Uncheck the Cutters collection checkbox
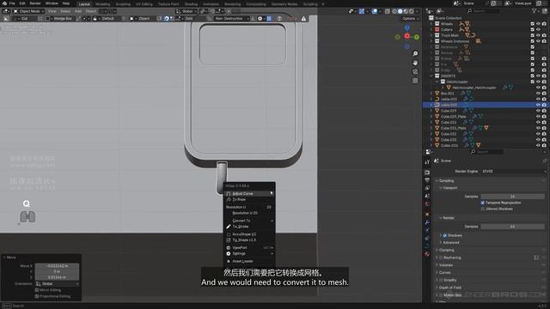Screen dimensions: 550x309 (533, 29)
